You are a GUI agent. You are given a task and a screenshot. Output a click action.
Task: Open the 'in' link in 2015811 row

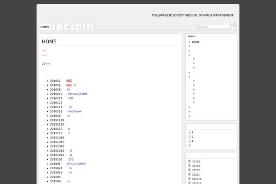70,172
